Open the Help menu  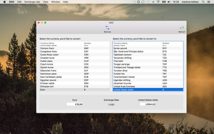65,2
